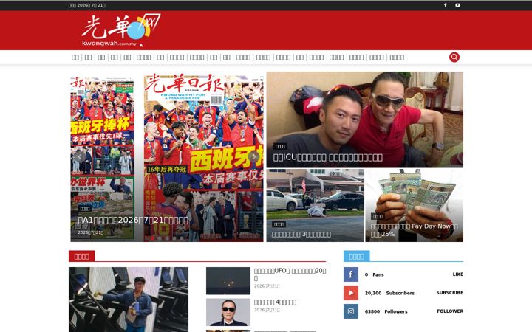Go to previous slide with left carousel arrow
This screenshot has height=332, width=532.
(x=80, y=156)
